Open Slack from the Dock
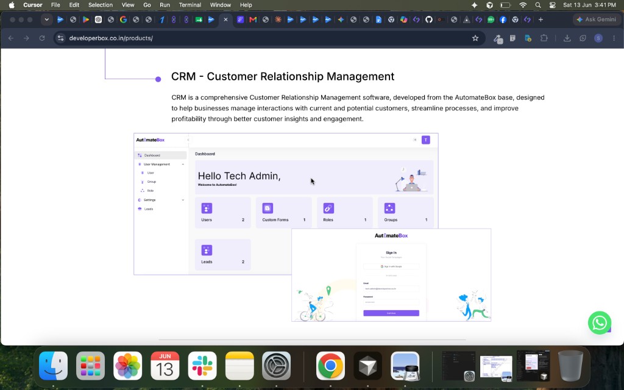The image size is (624, 390). 202,366
